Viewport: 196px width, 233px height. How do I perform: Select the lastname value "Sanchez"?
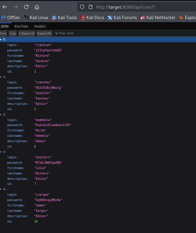pyautogui.click(x=42, y=98)
